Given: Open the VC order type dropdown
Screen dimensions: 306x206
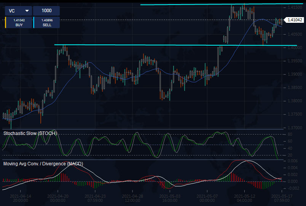Looking at the screenshot, I should tap(19, 11).
